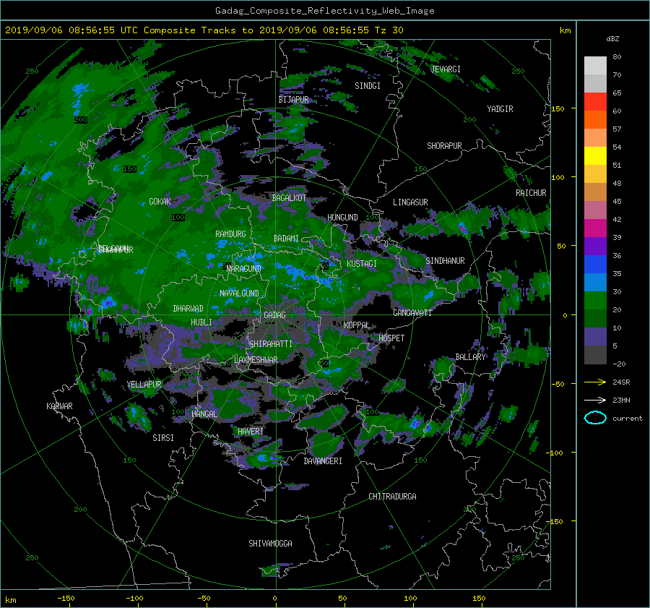Click the 23MN legend label
Viewport: 650px width, 608px height.
(621, 400)
